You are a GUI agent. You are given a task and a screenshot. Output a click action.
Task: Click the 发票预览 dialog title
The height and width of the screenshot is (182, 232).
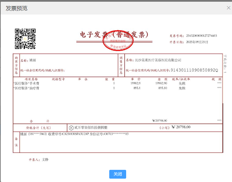[16, 8]
